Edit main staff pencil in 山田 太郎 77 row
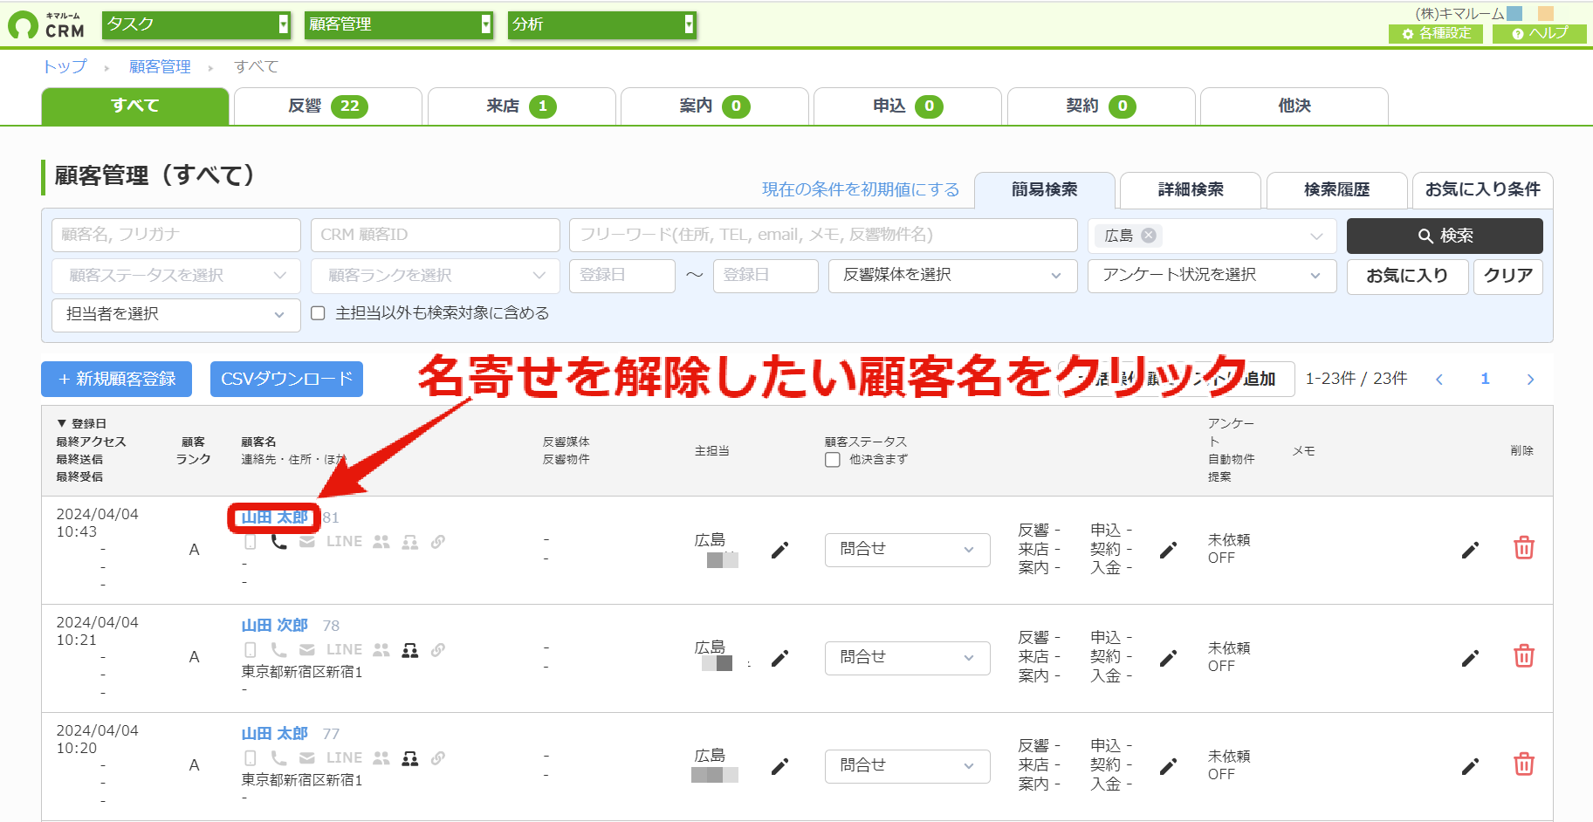This screenshot has height=822, width=1593. [x=780, y=766]
